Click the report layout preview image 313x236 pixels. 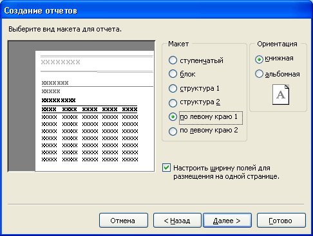81,106
